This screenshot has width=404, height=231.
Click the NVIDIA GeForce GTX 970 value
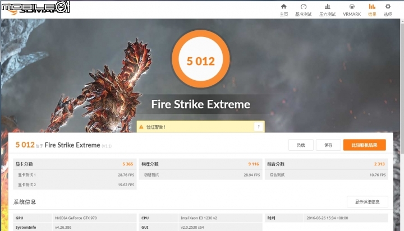(x=76, y=218)
